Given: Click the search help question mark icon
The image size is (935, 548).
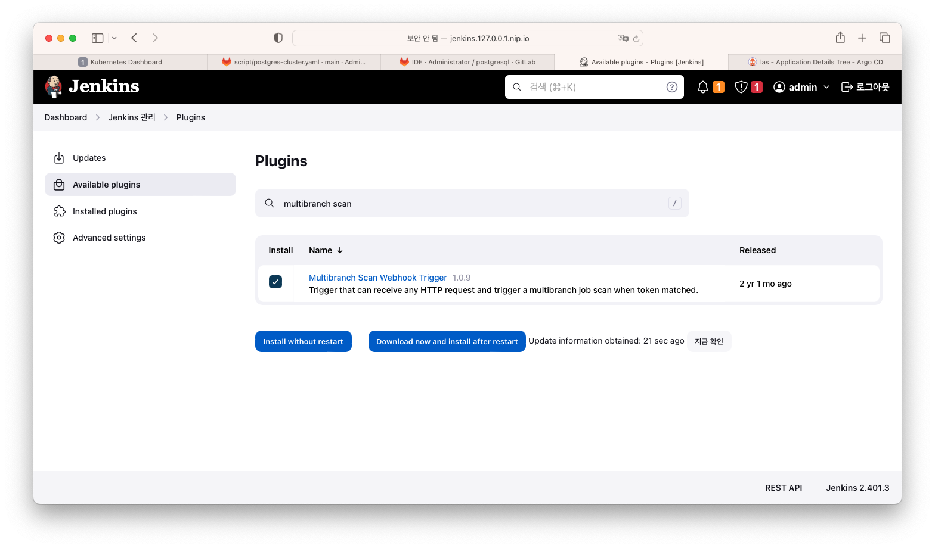Looking at the screenshot, I should (672, 87).
